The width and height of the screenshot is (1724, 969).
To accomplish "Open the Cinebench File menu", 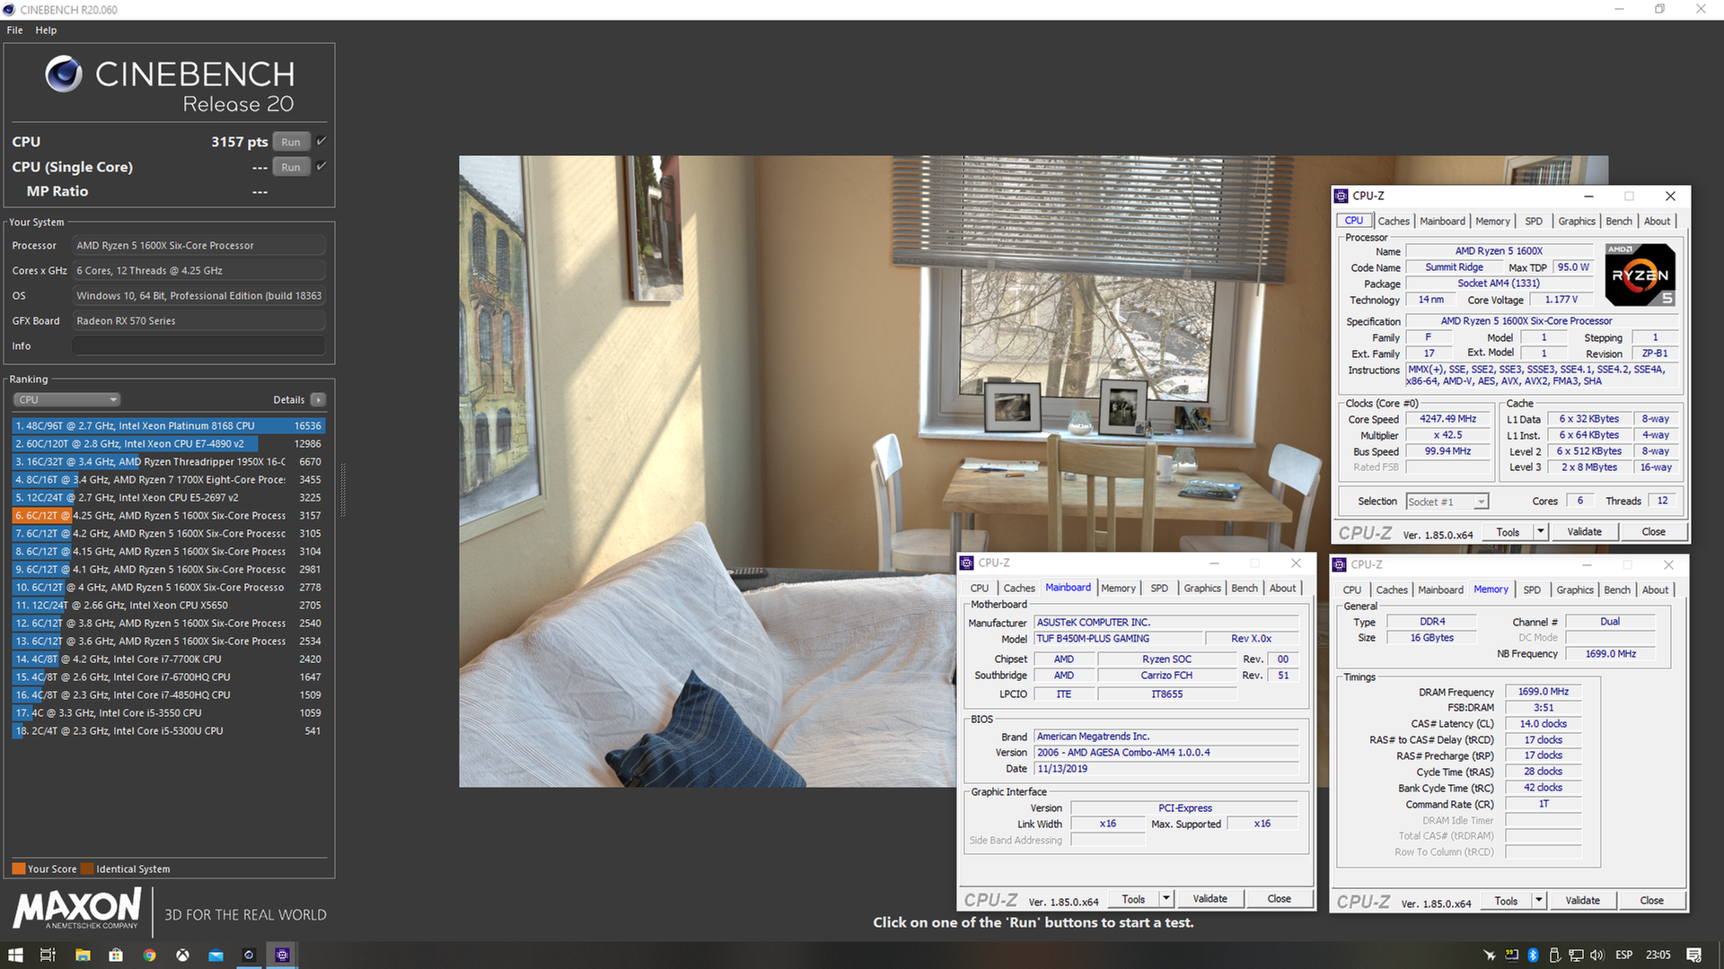I will (15, 30).
